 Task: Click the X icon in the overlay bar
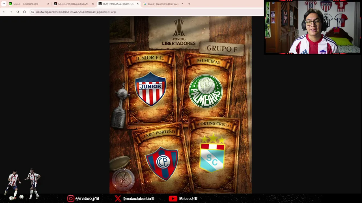(x=118, y=198)
